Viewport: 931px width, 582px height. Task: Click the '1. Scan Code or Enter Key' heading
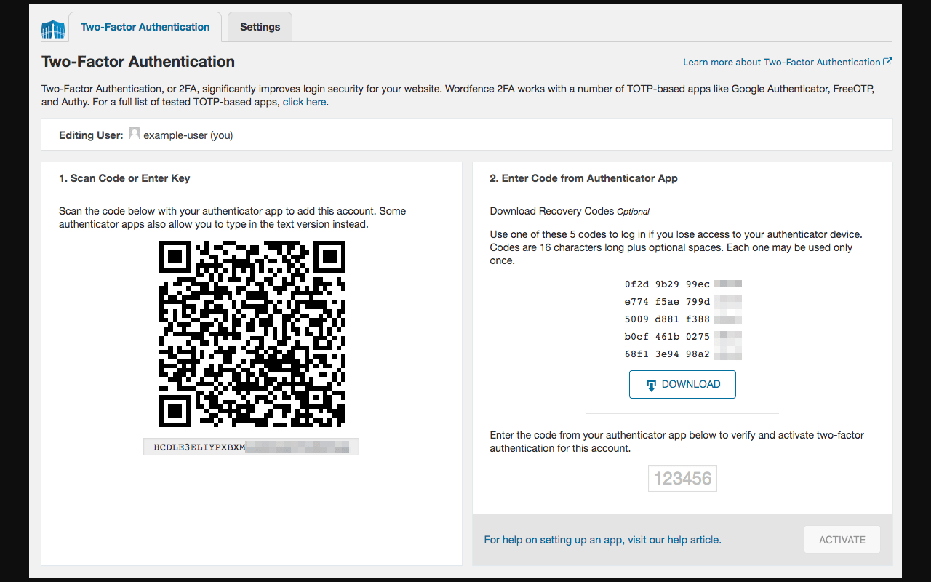(x=124, y=178)
